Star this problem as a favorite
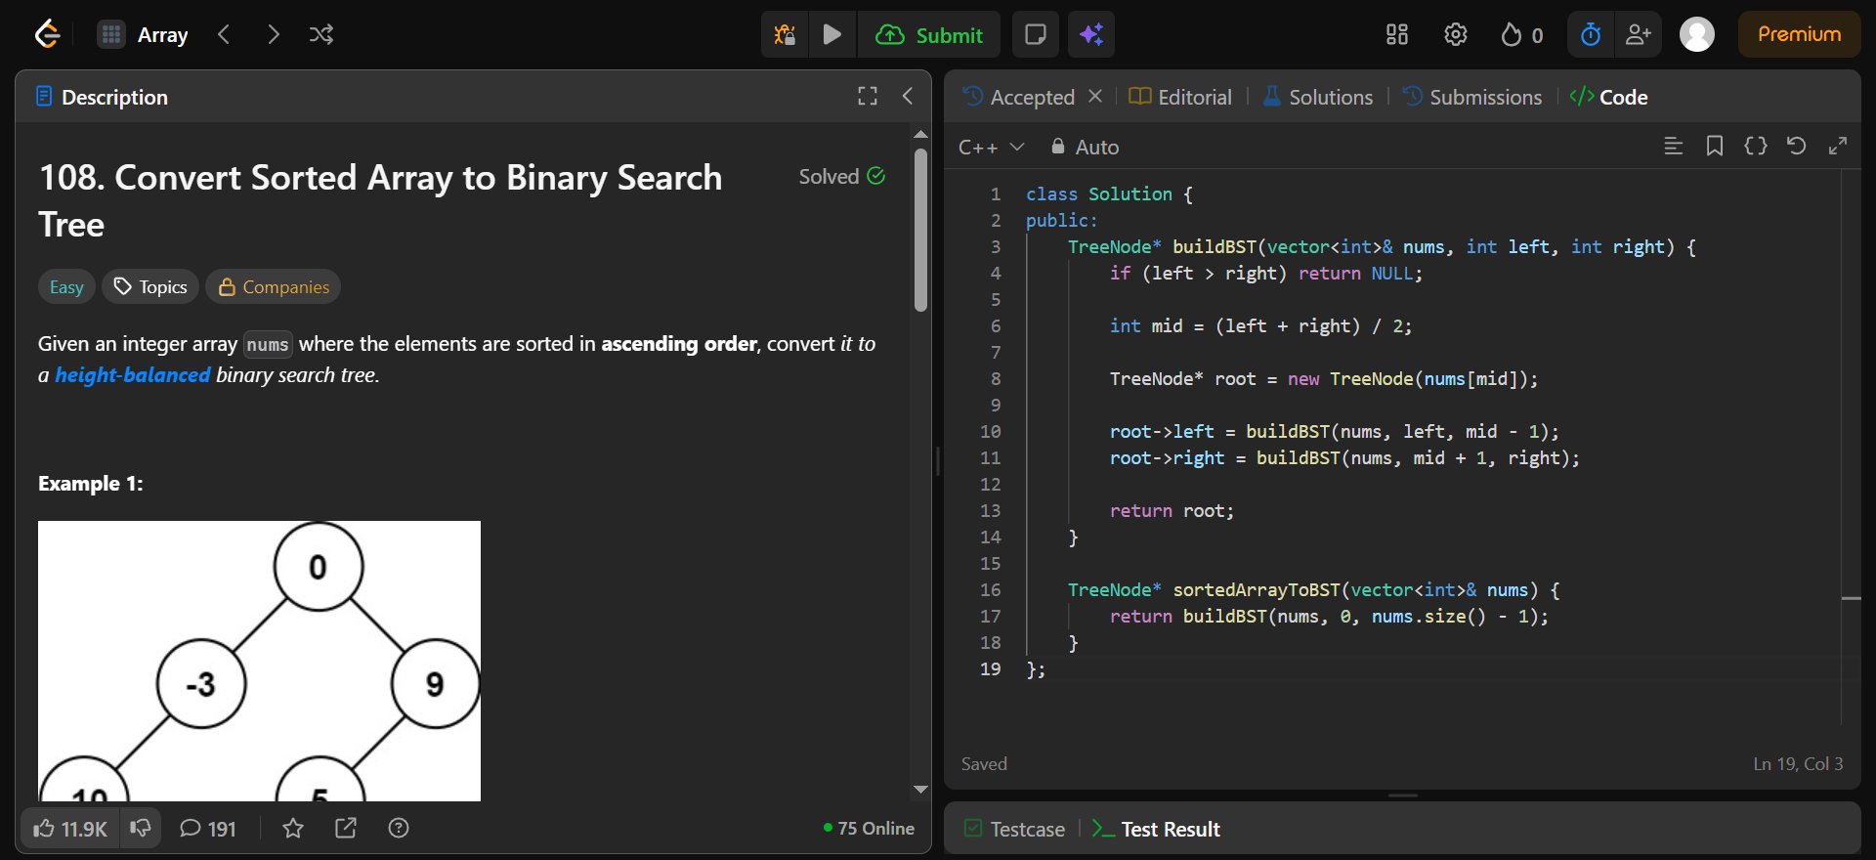Screen dimensions: 1876x860 click(x=292, y=829)
